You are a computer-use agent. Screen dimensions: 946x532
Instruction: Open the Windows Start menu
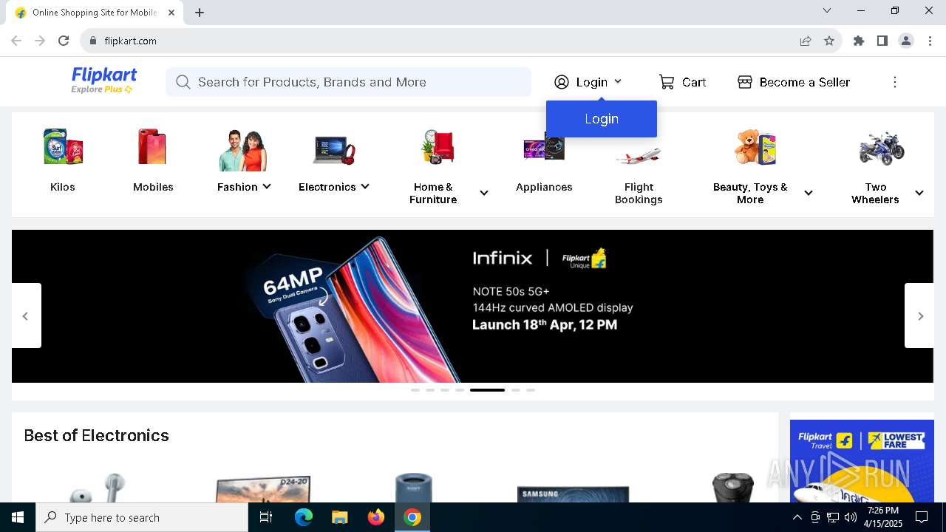[x=18, y=517]
